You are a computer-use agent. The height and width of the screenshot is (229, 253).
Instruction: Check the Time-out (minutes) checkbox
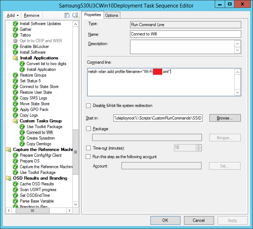(89, 148)
